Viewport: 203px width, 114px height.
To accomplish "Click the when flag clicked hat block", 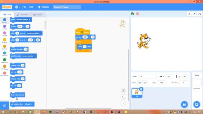I will [x=82, y=32].
